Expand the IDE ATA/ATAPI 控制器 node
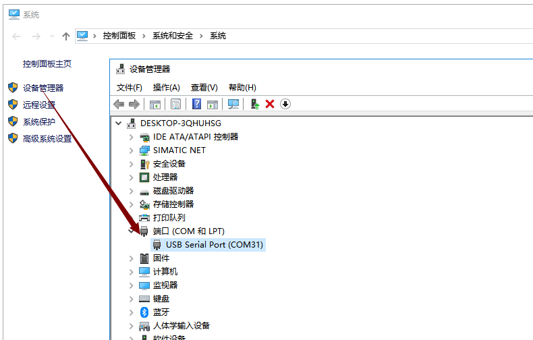533x340 pixels. (131, 137)
